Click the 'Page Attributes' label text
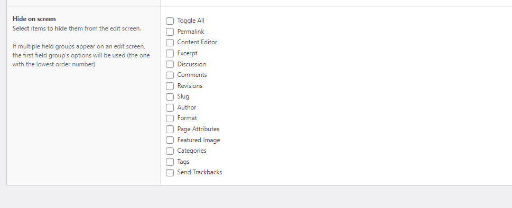The width and height of the screenshot is (512, 208). [198, 129]
